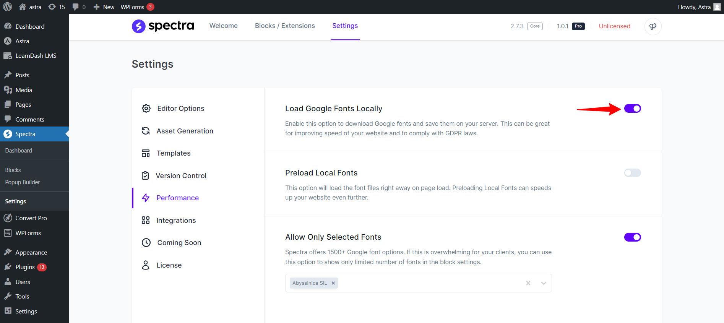Click the Coming Soon clock icon
This screenshot has height=323, width=724.
coord(146,243)
